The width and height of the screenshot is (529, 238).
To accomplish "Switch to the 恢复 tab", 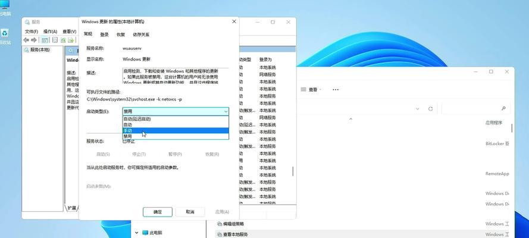I will (x=121, y=35).
